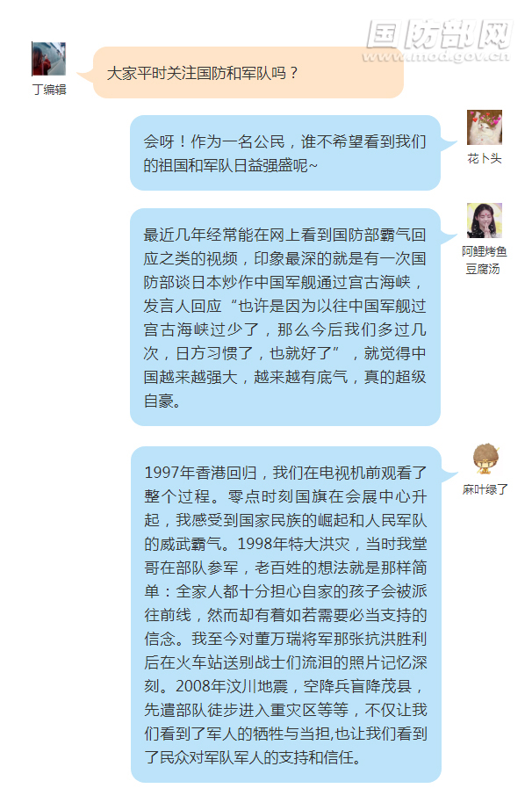Screen dimensions: 532x810
Task: Click the line 的祖国和军队日益强盛呢
Action: pos(230,165)
